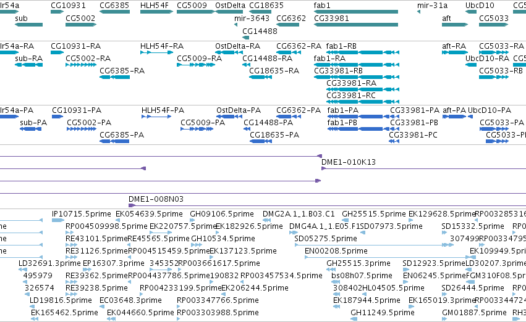
Task: Click the UbcD10-PA protein label
Action: [x=490, y=110]
